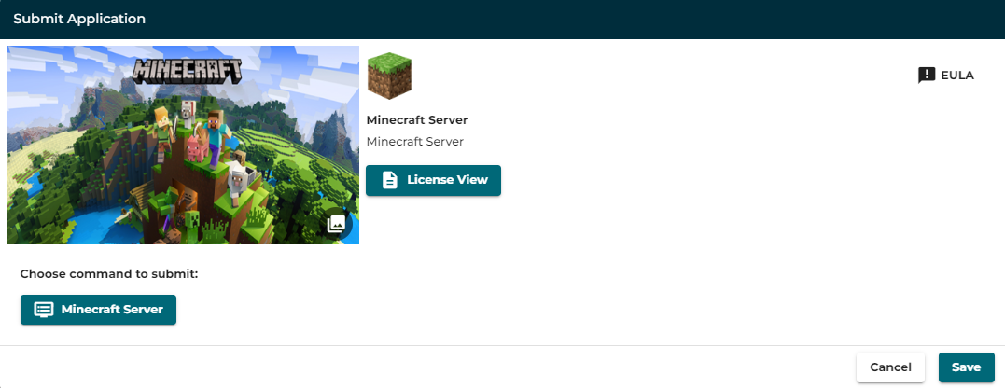Click the Choose command to submit label
Screen dimensions: 1005x388
109,274
